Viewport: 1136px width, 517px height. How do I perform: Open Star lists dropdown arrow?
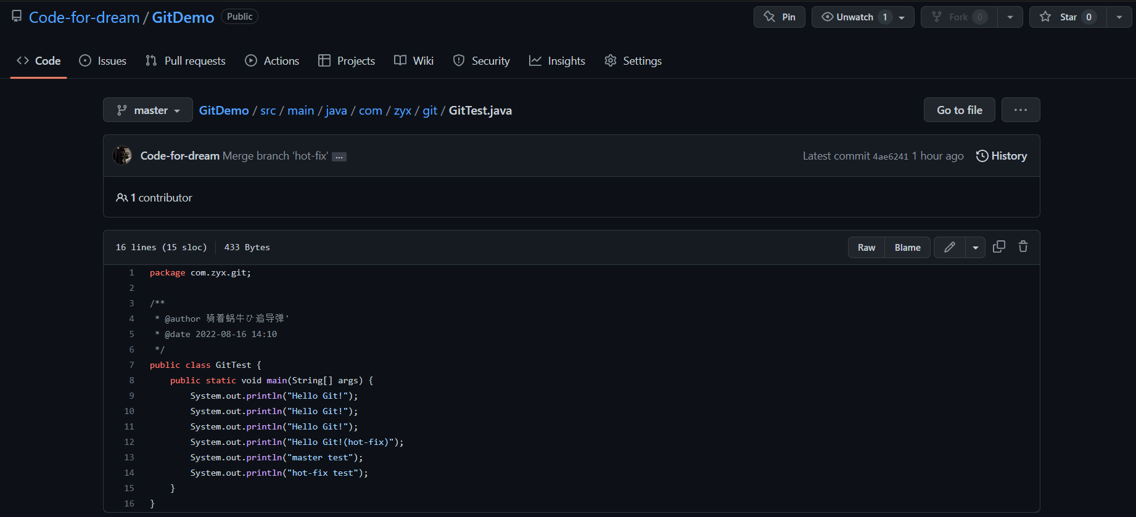(x=1119, y=17)
